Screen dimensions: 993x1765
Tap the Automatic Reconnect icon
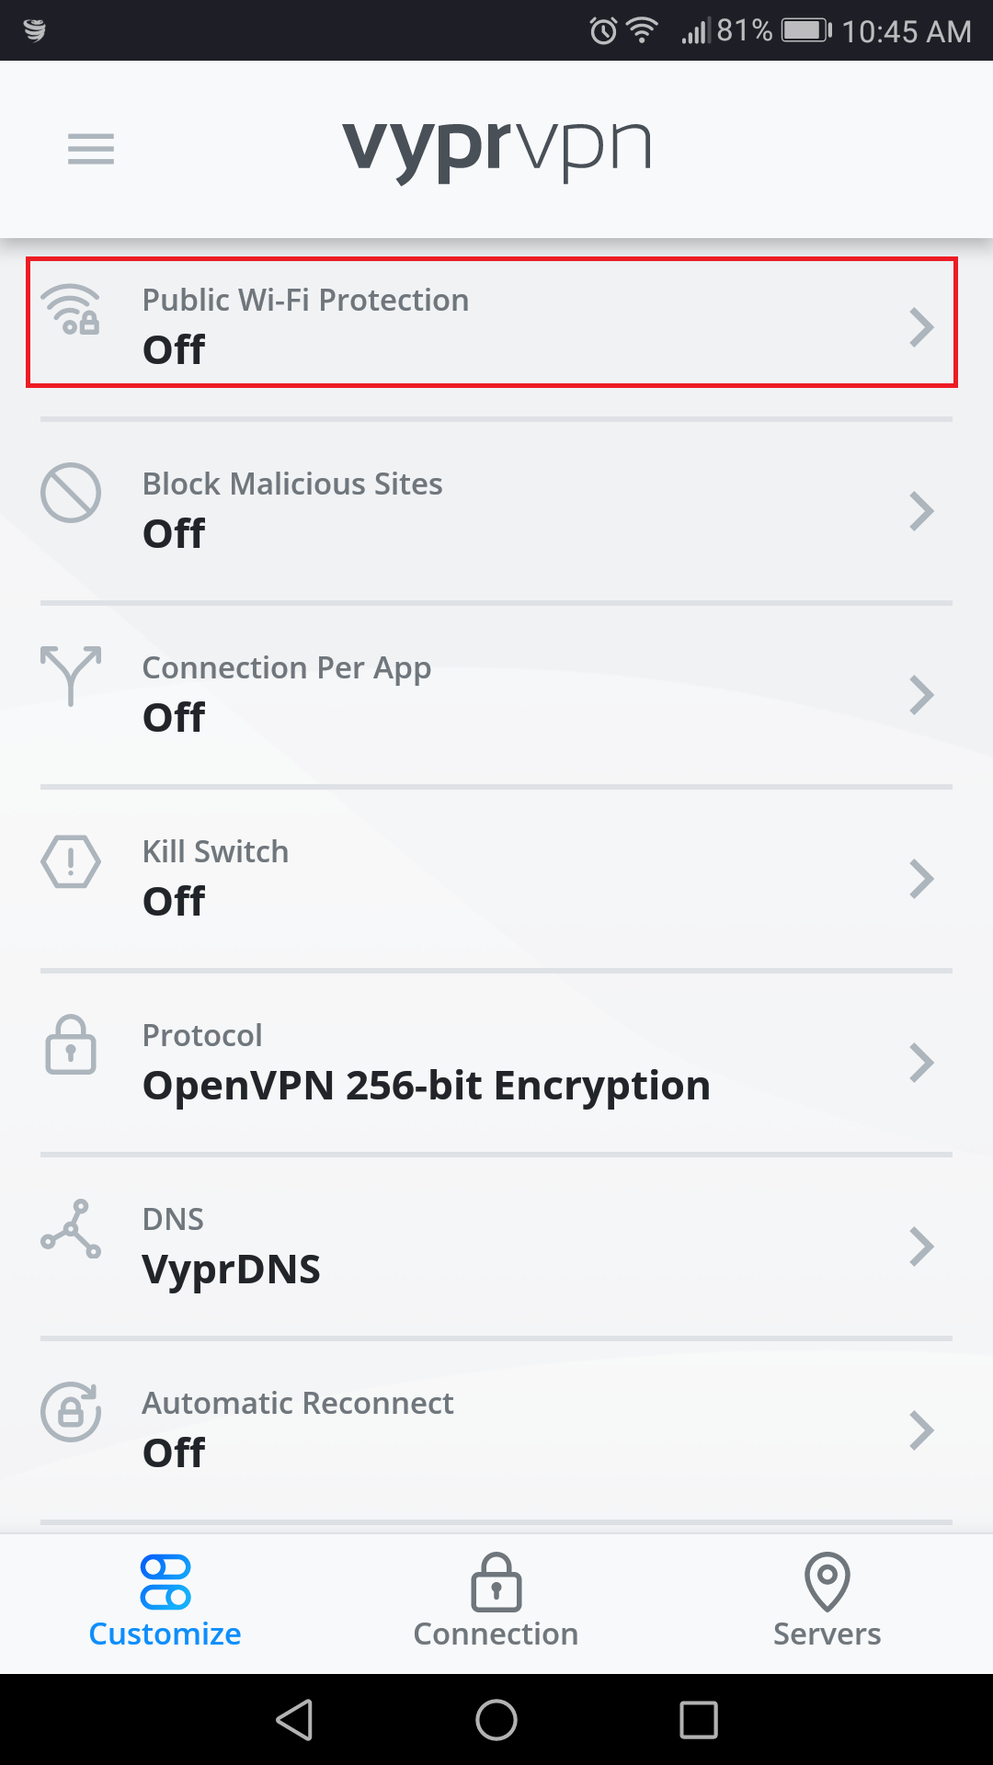tap(71, 1412)
